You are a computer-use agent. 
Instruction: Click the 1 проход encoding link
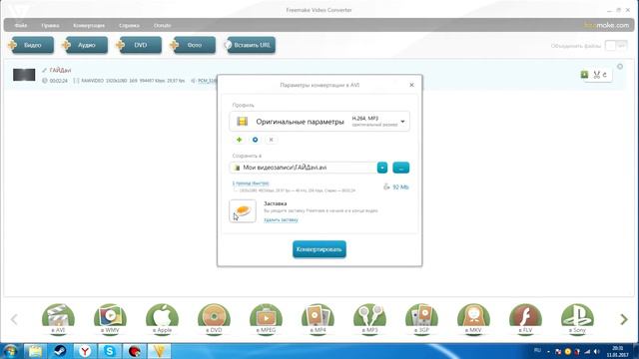pyautogui.click(x=251, y=183)
